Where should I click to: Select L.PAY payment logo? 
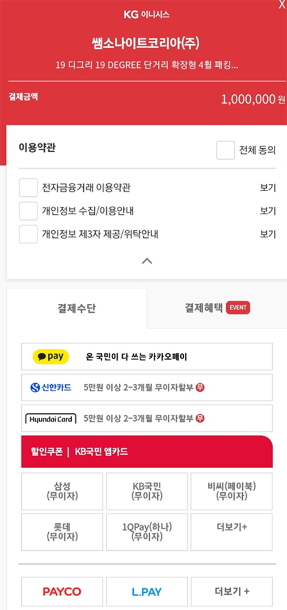click(x=146, y=592)
